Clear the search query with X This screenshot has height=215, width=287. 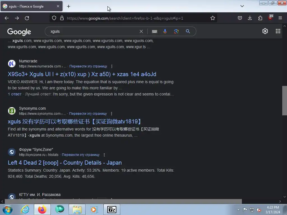pyautogui.click(x=141, y=31)
